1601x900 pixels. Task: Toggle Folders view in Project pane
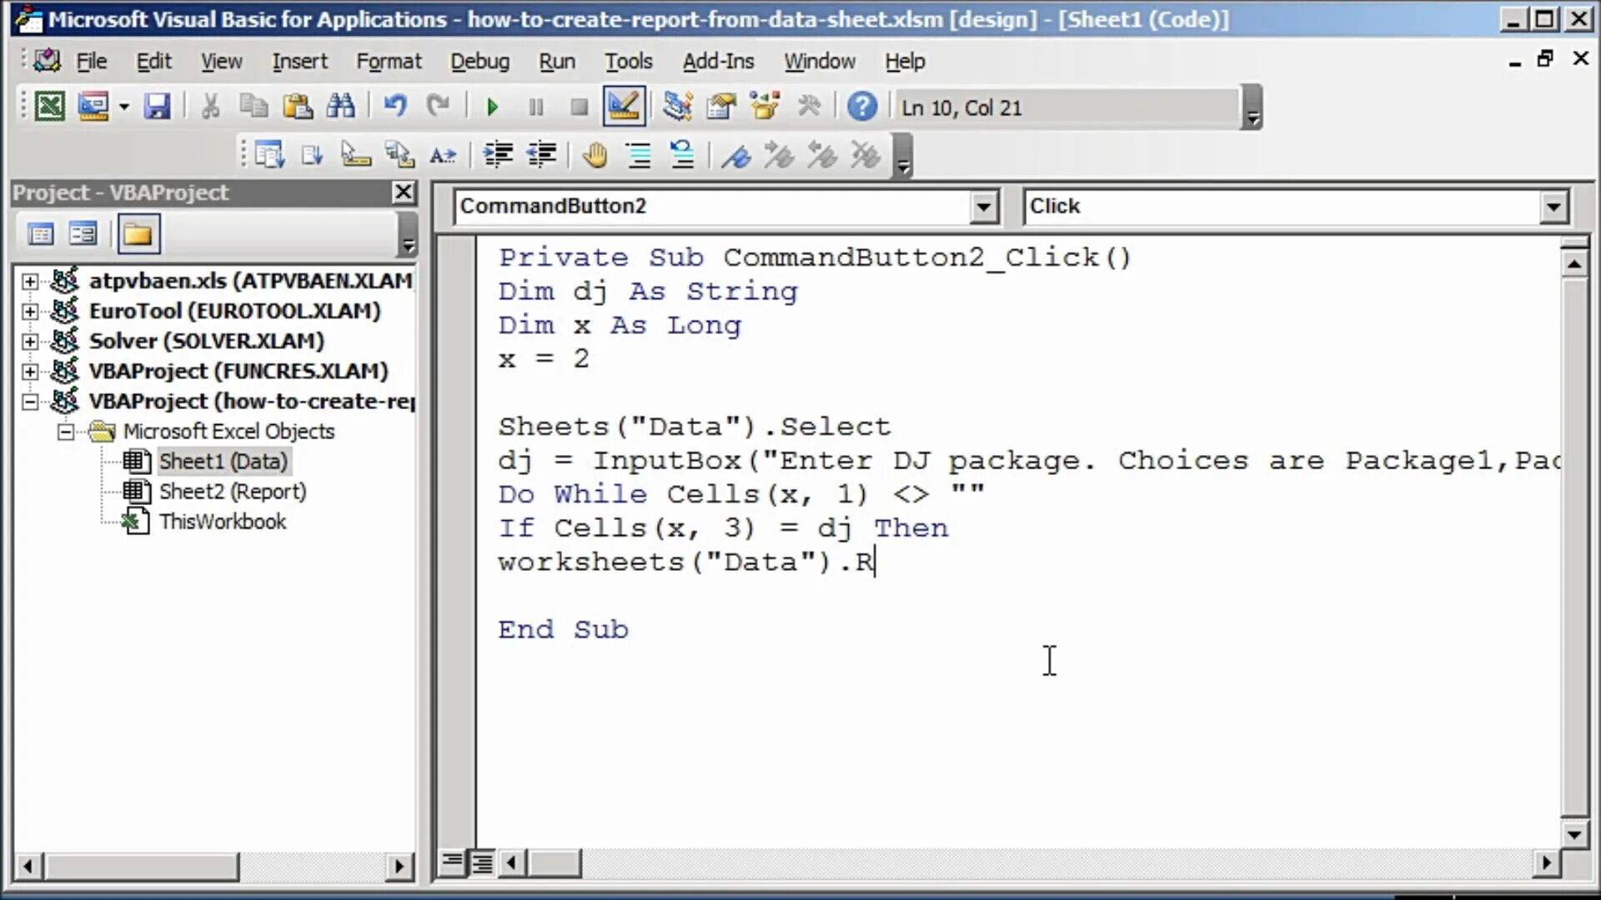coord(138,234)
